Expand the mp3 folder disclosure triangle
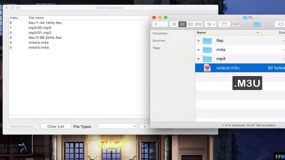The width and height of the screenshot is (285, 160). click(x=199, y=59)
